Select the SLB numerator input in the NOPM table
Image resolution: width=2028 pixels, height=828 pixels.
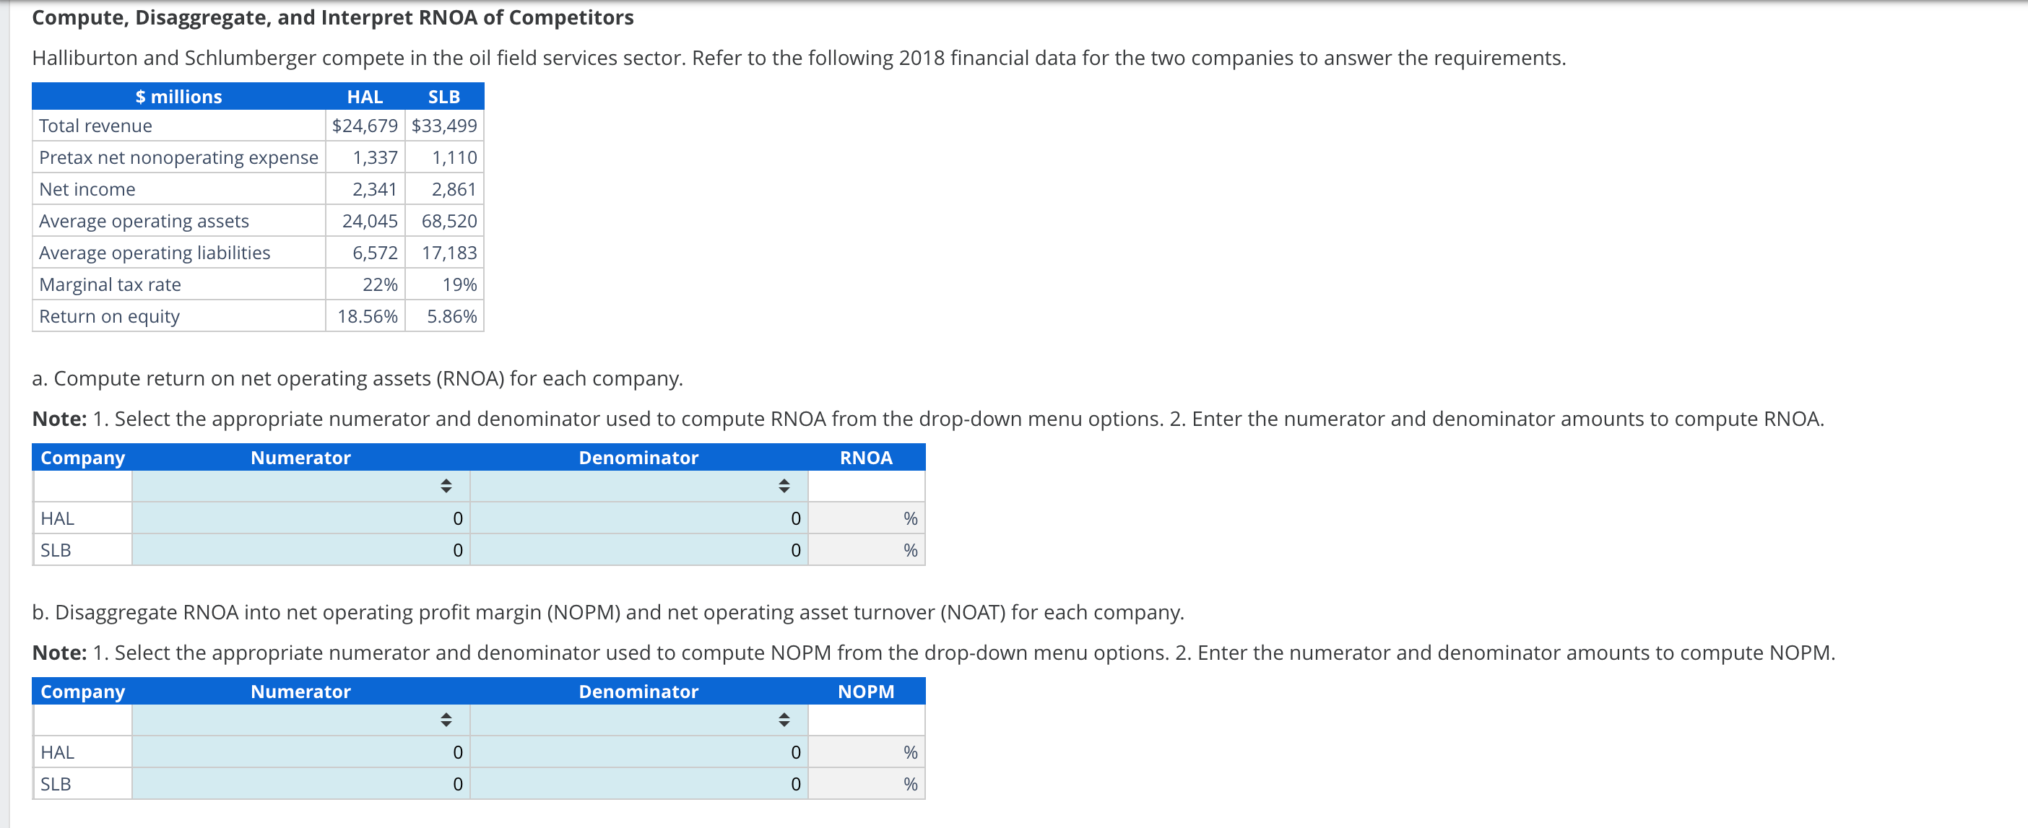click(x=299, y=783)
